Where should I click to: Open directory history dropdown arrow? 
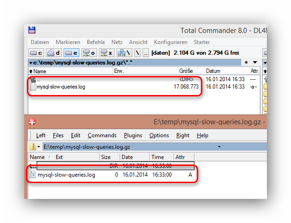[x=255, y=63]
